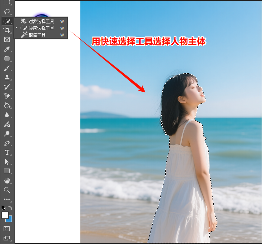The width and height of the screenshot is (262, 244).
Task: Choose 快速选择工具 from the flyout
Action: coord(41,28)
